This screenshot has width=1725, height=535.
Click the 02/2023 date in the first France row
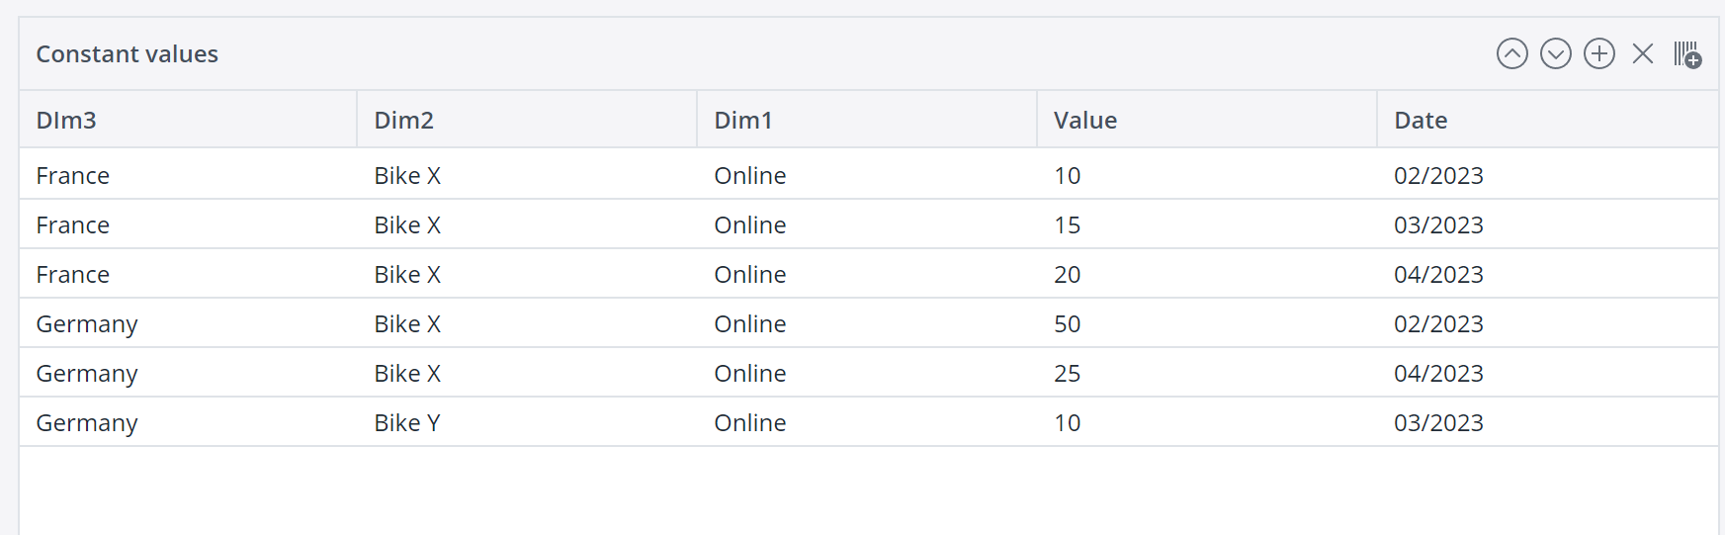click(1437, 176)
